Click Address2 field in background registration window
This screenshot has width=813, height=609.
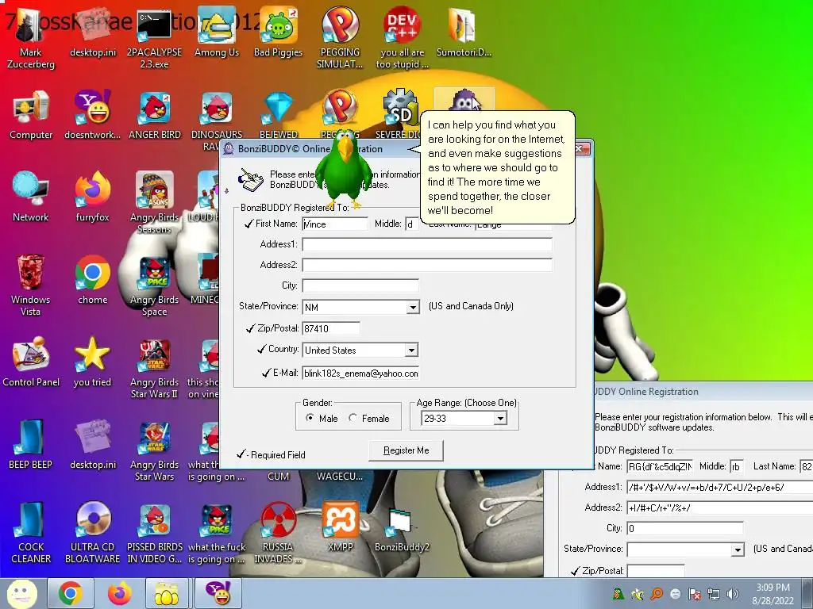[719, 508]
